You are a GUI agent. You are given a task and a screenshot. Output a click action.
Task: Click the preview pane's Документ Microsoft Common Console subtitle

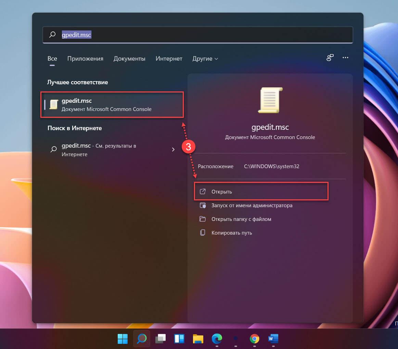270,137
